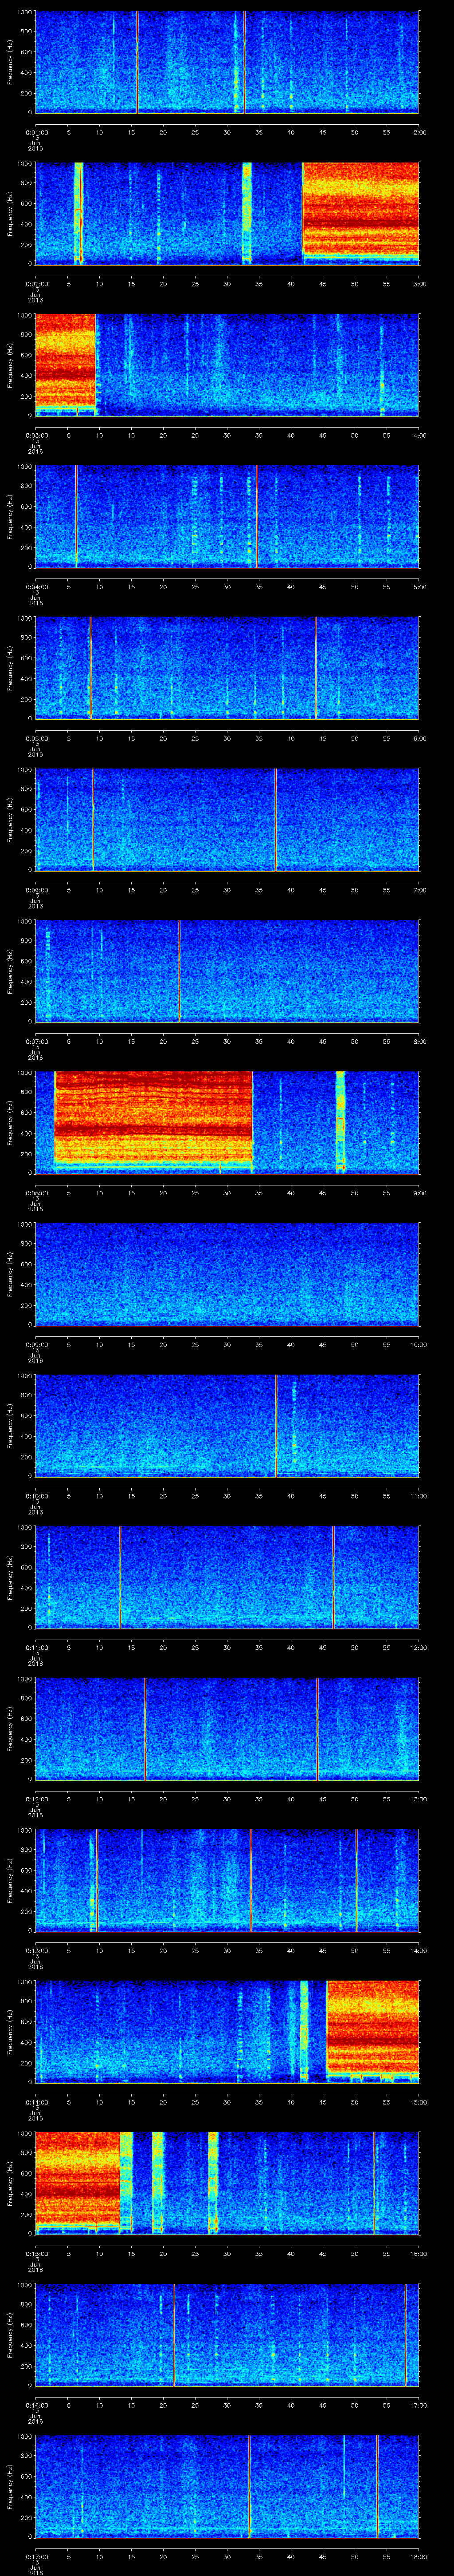The height and width of the screenshot is (2576, 454).
Task: Select the '13:00' end time label
Action: (419, 1799)
